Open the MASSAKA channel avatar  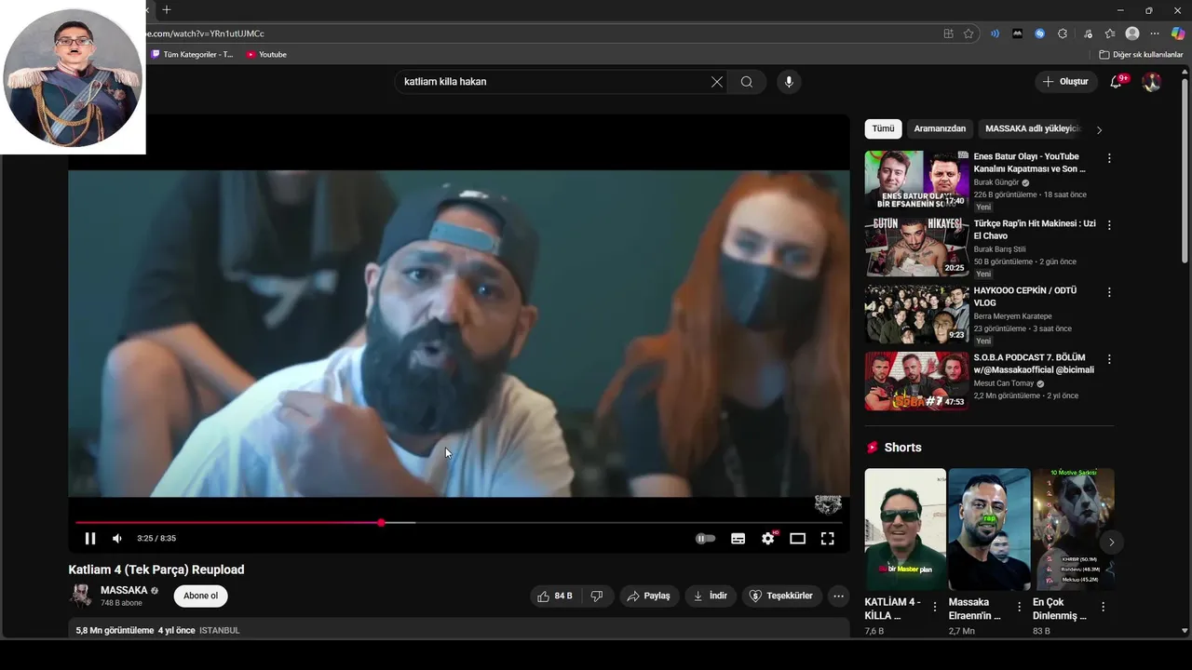(81, 596)
